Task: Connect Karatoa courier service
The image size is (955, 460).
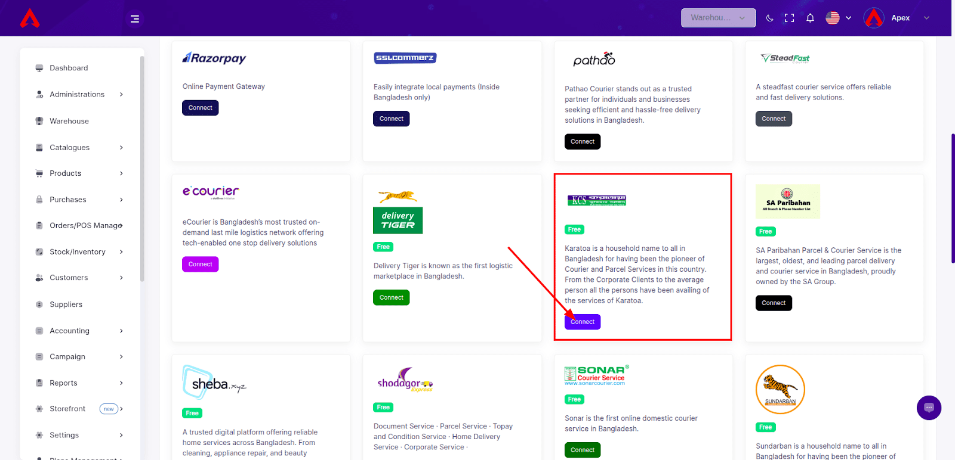Action: pos(583,322)
